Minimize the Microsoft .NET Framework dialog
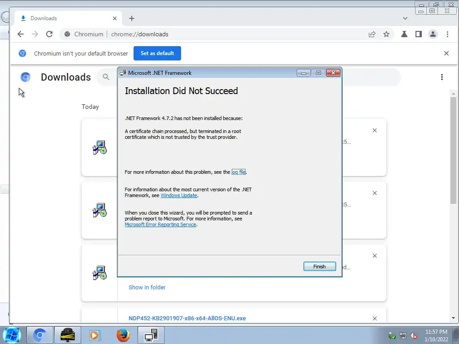This screenshot has width=459, height=344. (x=303, y=73)
